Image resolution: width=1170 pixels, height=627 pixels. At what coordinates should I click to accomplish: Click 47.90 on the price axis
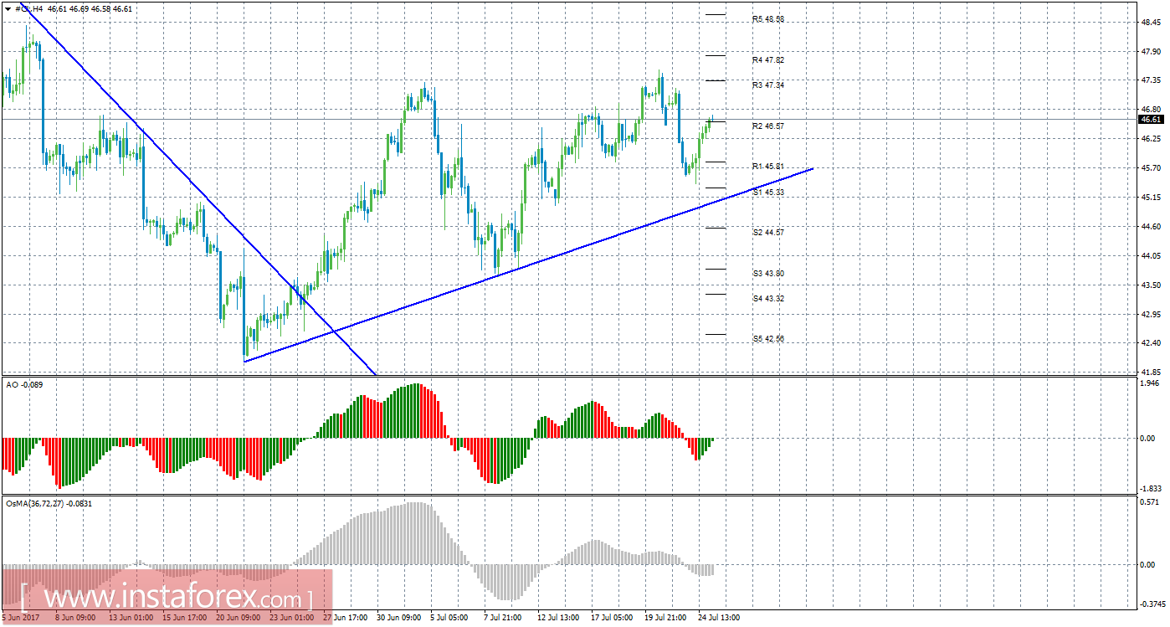[1151, 52]
